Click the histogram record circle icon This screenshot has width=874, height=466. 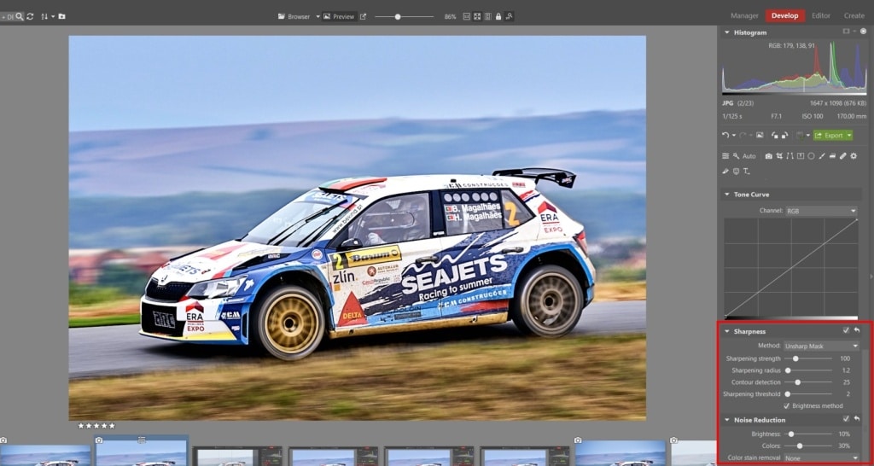click(x=863, y=32)
